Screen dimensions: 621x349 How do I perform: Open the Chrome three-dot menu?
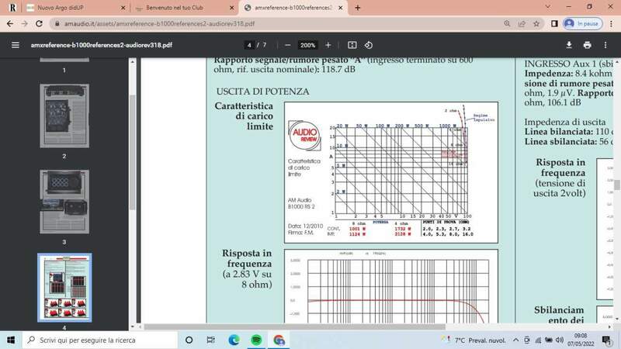coord(610,24)
